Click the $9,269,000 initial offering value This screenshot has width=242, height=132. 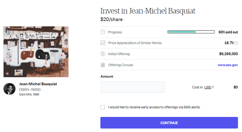click(228, 54)
